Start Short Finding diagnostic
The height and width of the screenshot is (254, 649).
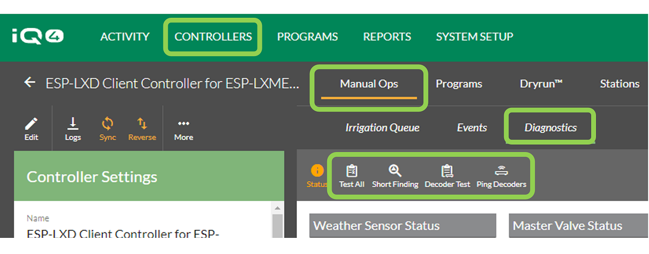point(395,176)
